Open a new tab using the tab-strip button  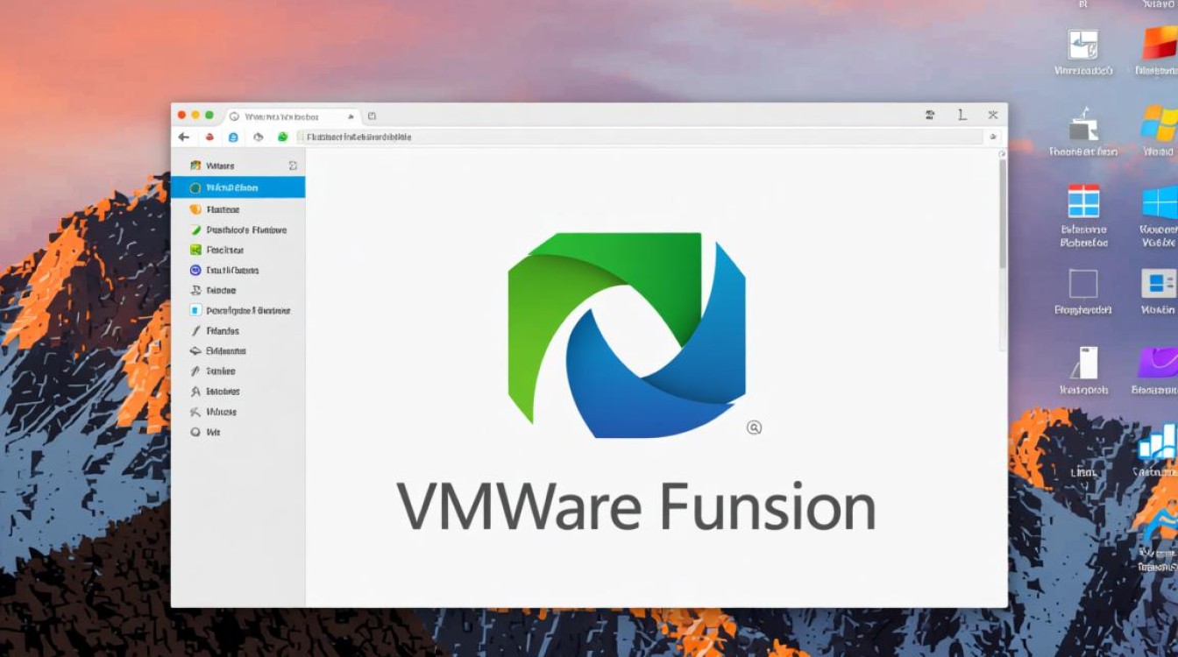point(372,116)
